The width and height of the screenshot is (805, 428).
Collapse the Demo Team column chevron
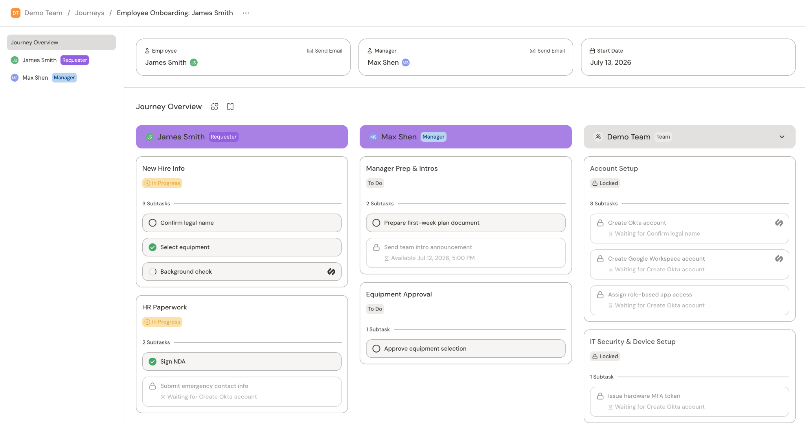pyautogui.click(x=782, y=137)
